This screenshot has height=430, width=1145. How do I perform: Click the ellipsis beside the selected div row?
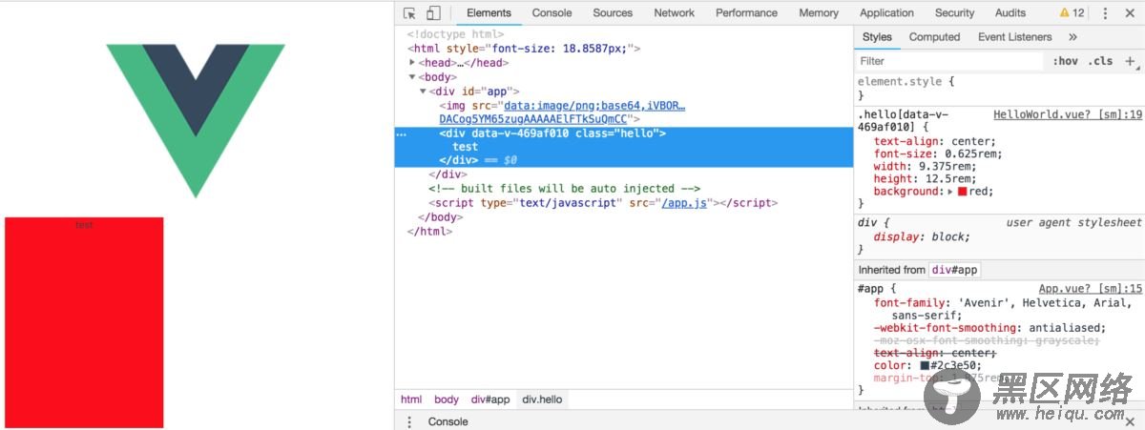pyautogui.click(x=402, y=134)
